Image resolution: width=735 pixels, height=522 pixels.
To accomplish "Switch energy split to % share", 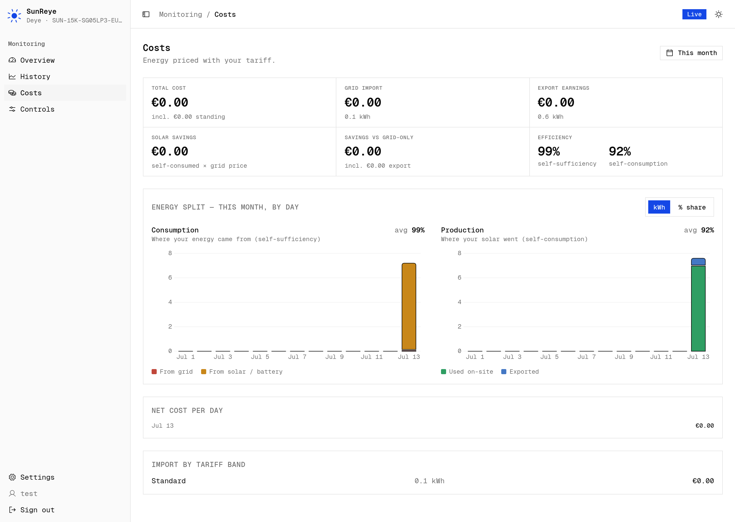I will (x=692, y=207).
